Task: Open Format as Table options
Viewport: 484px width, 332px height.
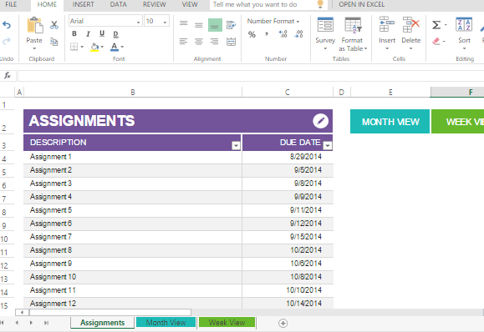Action: click(353, 34)
